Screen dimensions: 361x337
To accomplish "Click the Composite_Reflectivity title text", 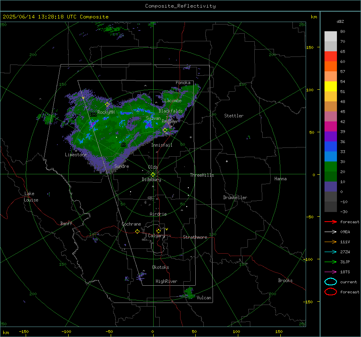I will 180,6.
